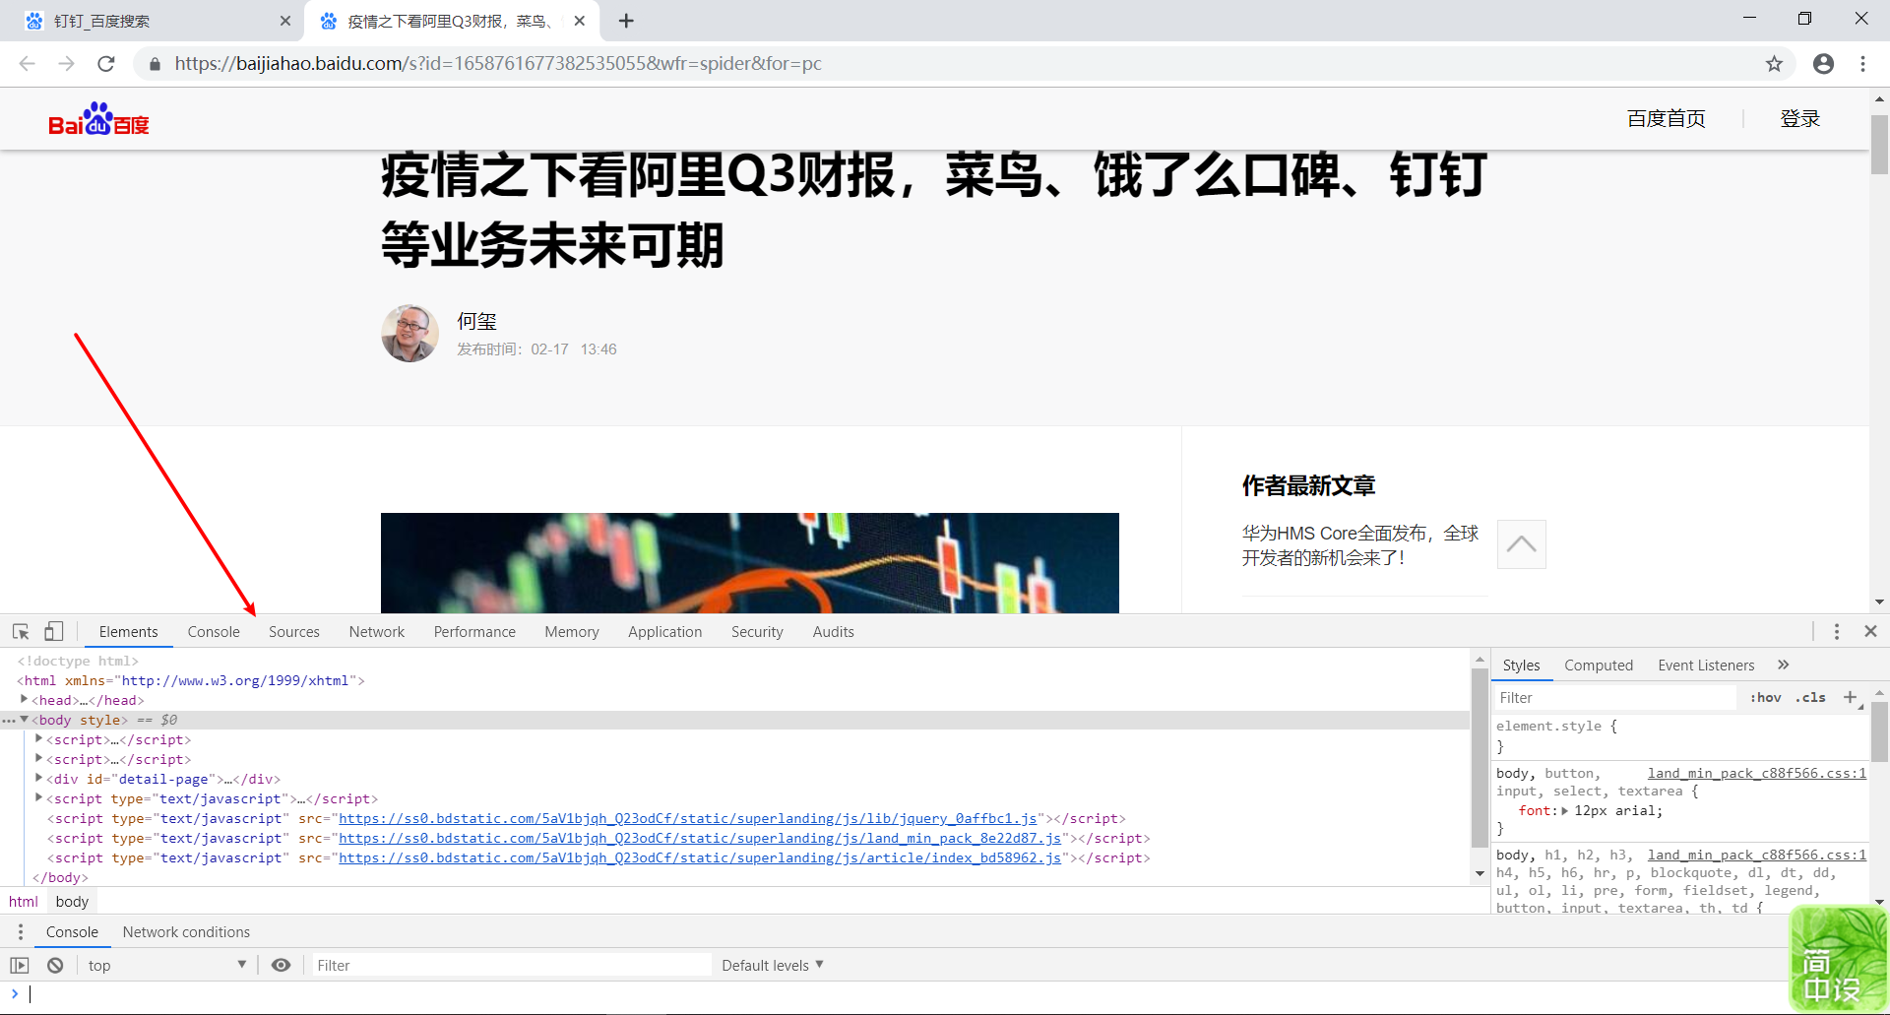
Task: Toggle the :hov element state button
Action: pos(1765,697)
